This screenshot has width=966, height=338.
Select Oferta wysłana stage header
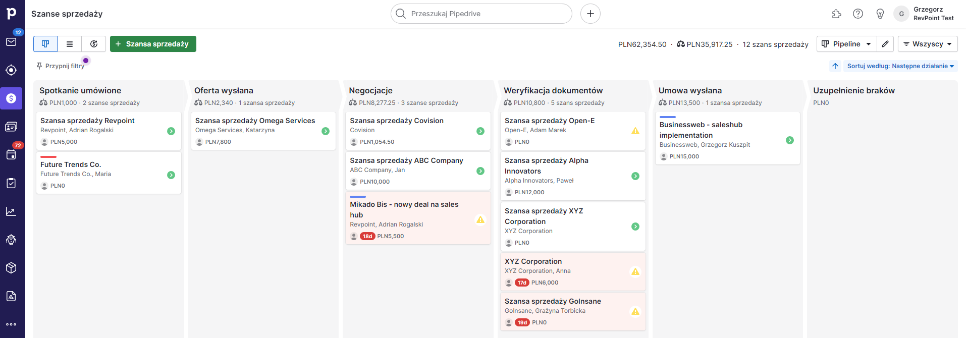pyautogui.click(x=224, y=90)
